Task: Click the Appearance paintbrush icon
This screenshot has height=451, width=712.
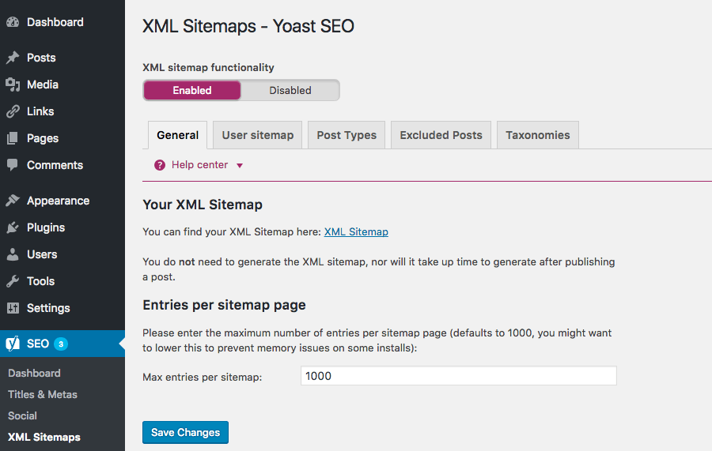Action: (13, 201)
